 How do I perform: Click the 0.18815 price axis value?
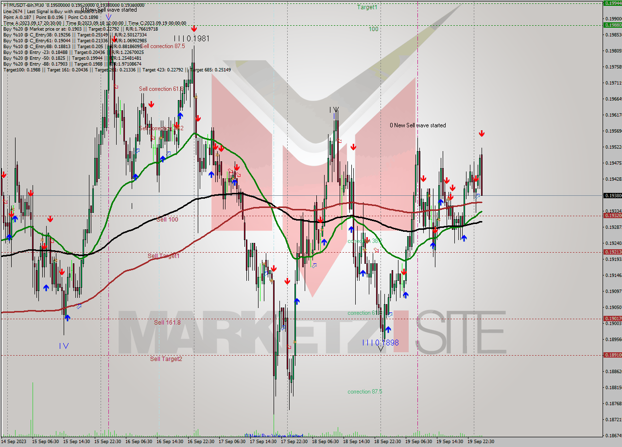click(613, 387)
